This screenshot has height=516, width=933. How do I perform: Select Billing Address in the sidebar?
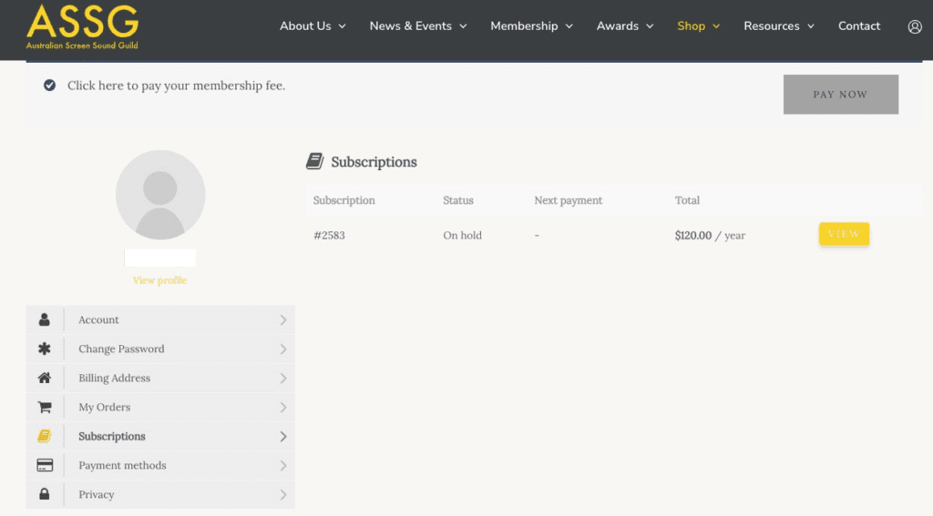(160, 378)
